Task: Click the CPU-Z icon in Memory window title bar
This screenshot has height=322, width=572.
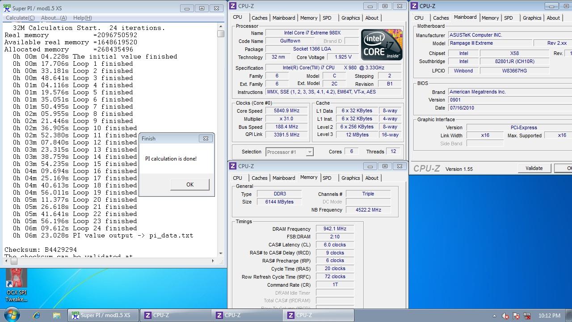Action: tap(233, 166)
